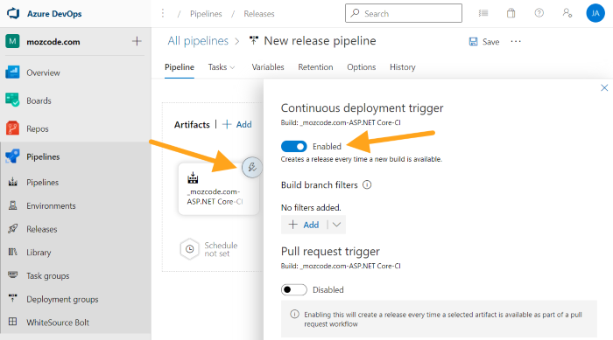Click the Pipelines breadcrumb in header
The height and width of the screenshot is (340, 613).
click(206, 14)
